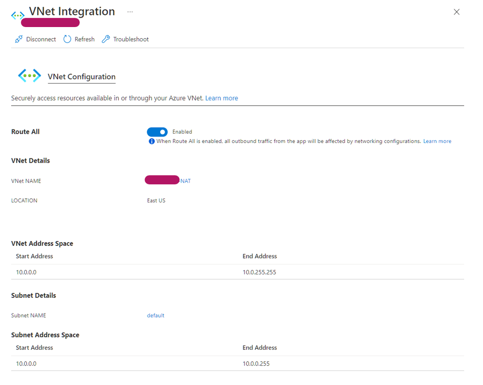Open Learn more link about Azure VNet

222,98
